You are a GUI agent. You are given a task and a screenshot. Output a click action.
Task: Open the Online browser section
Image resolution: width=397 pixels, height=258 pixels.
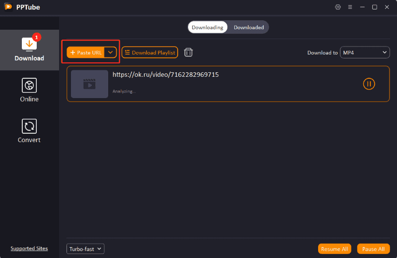[29, 90]
